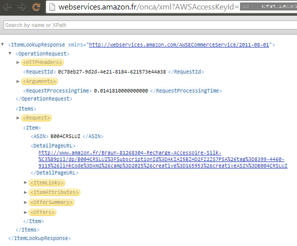
Task: Select the RequestId value 0c78eb27-9d2d-4e21
Action: click(x=112, y=72)
